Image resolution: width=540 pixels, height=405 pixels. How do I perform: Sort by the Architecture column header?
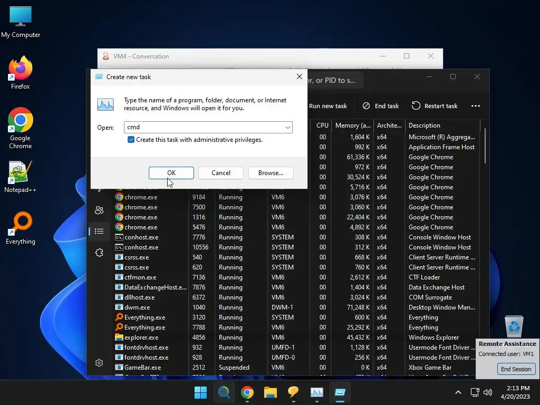[389, 126]
